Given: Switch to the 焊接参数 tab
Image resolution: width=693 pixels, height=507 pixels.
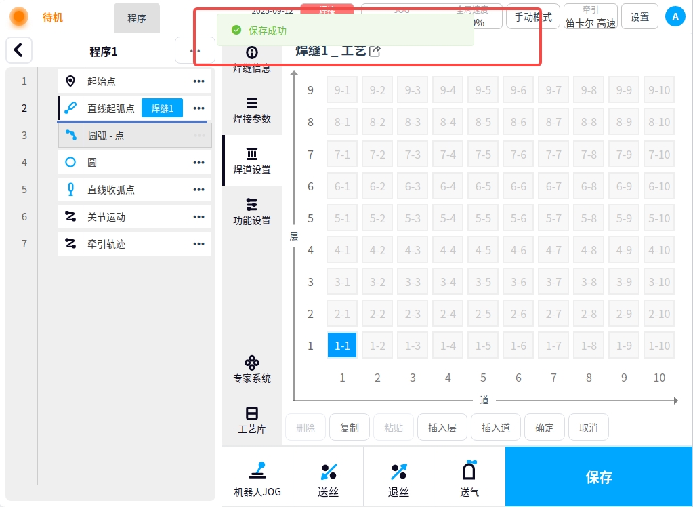Looking at the screenshot, I should point(252,110).
